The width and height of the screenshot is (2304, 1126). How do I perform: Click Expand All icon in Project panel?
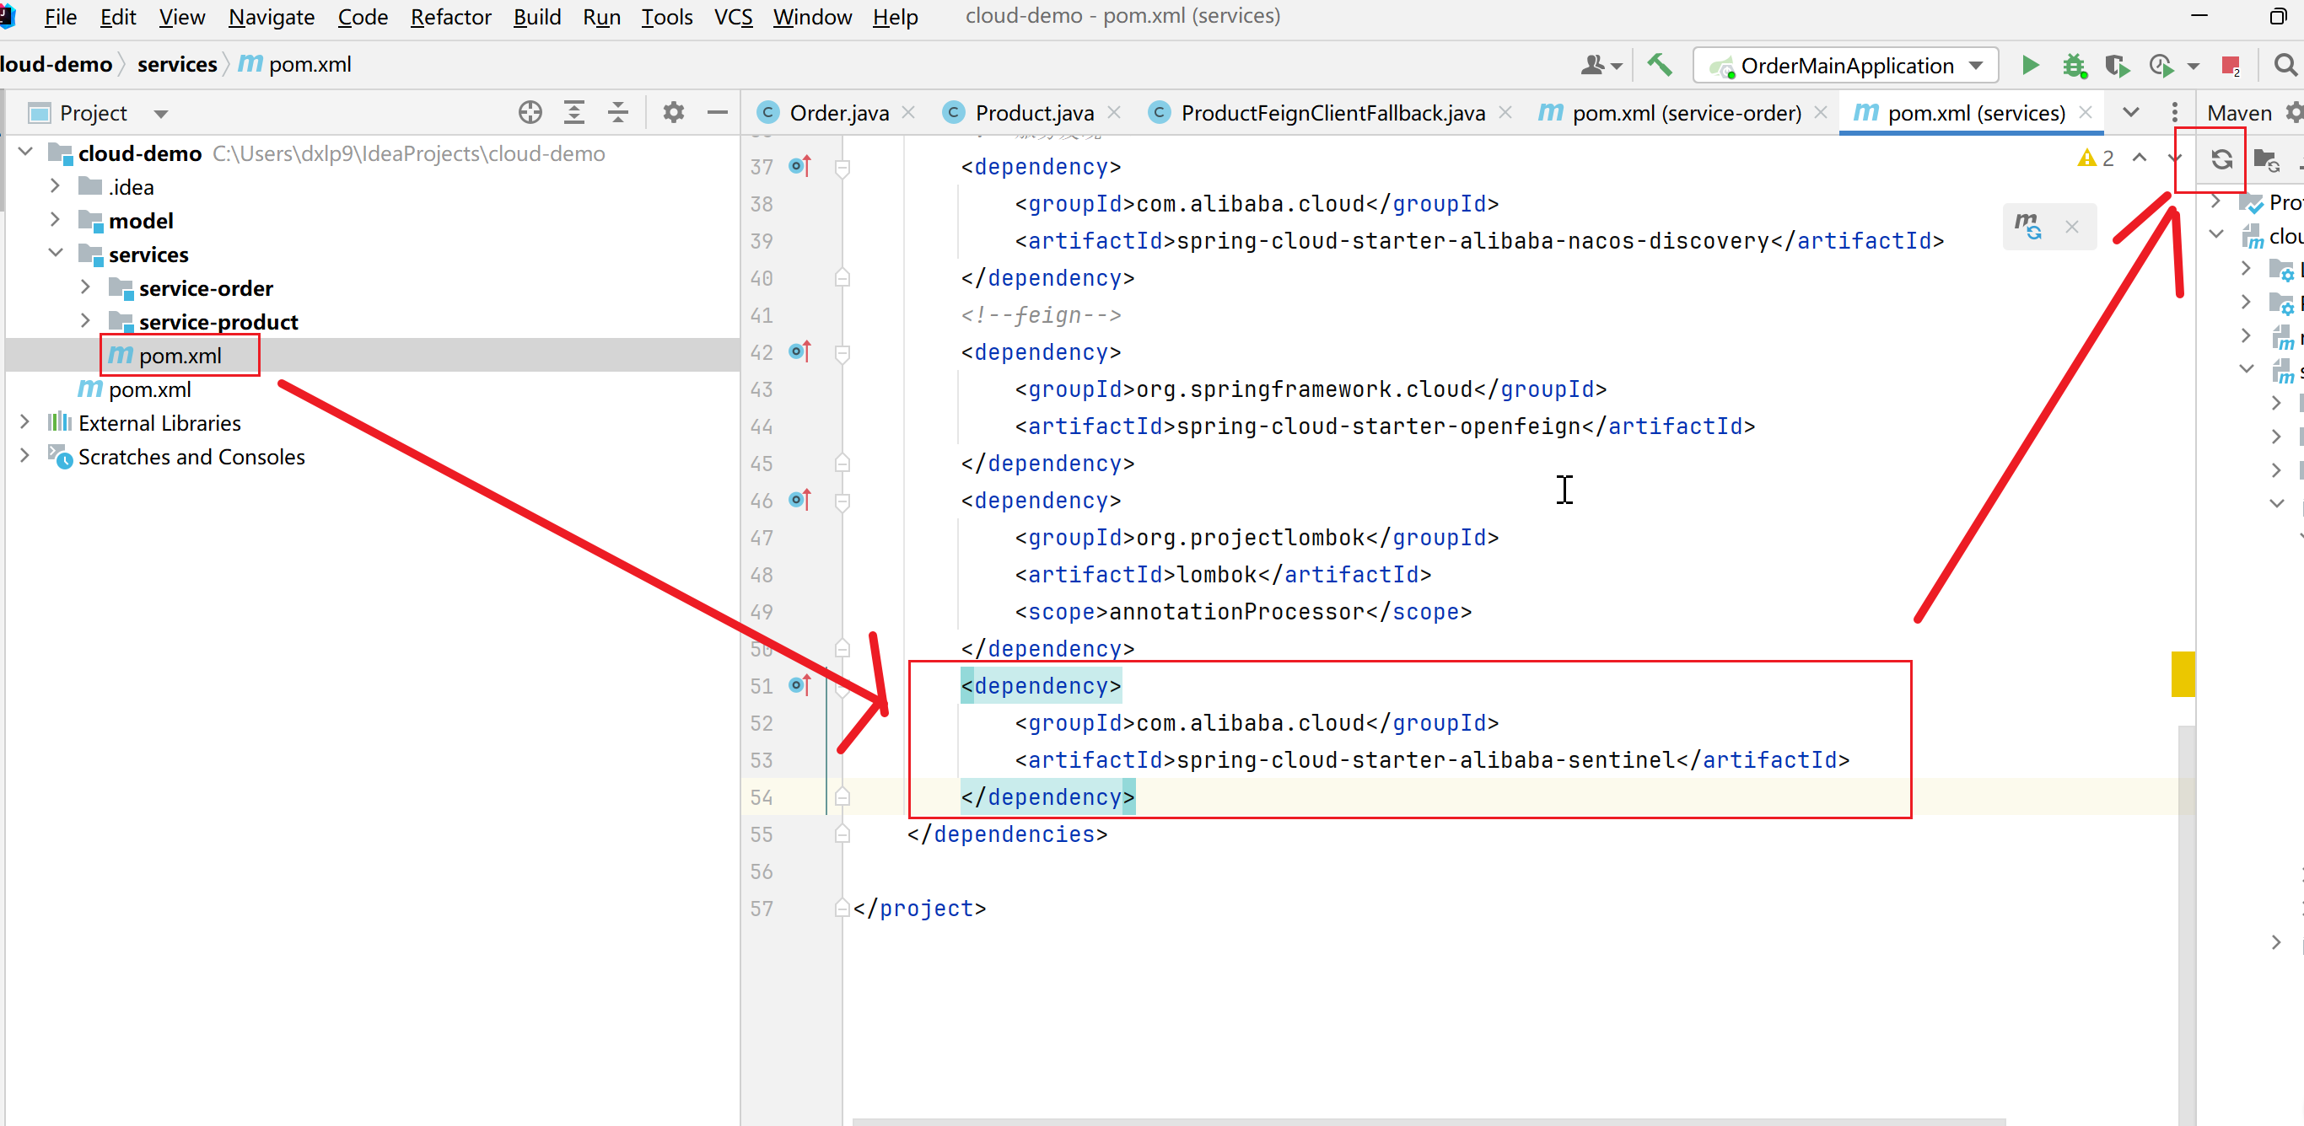[574, 113]
